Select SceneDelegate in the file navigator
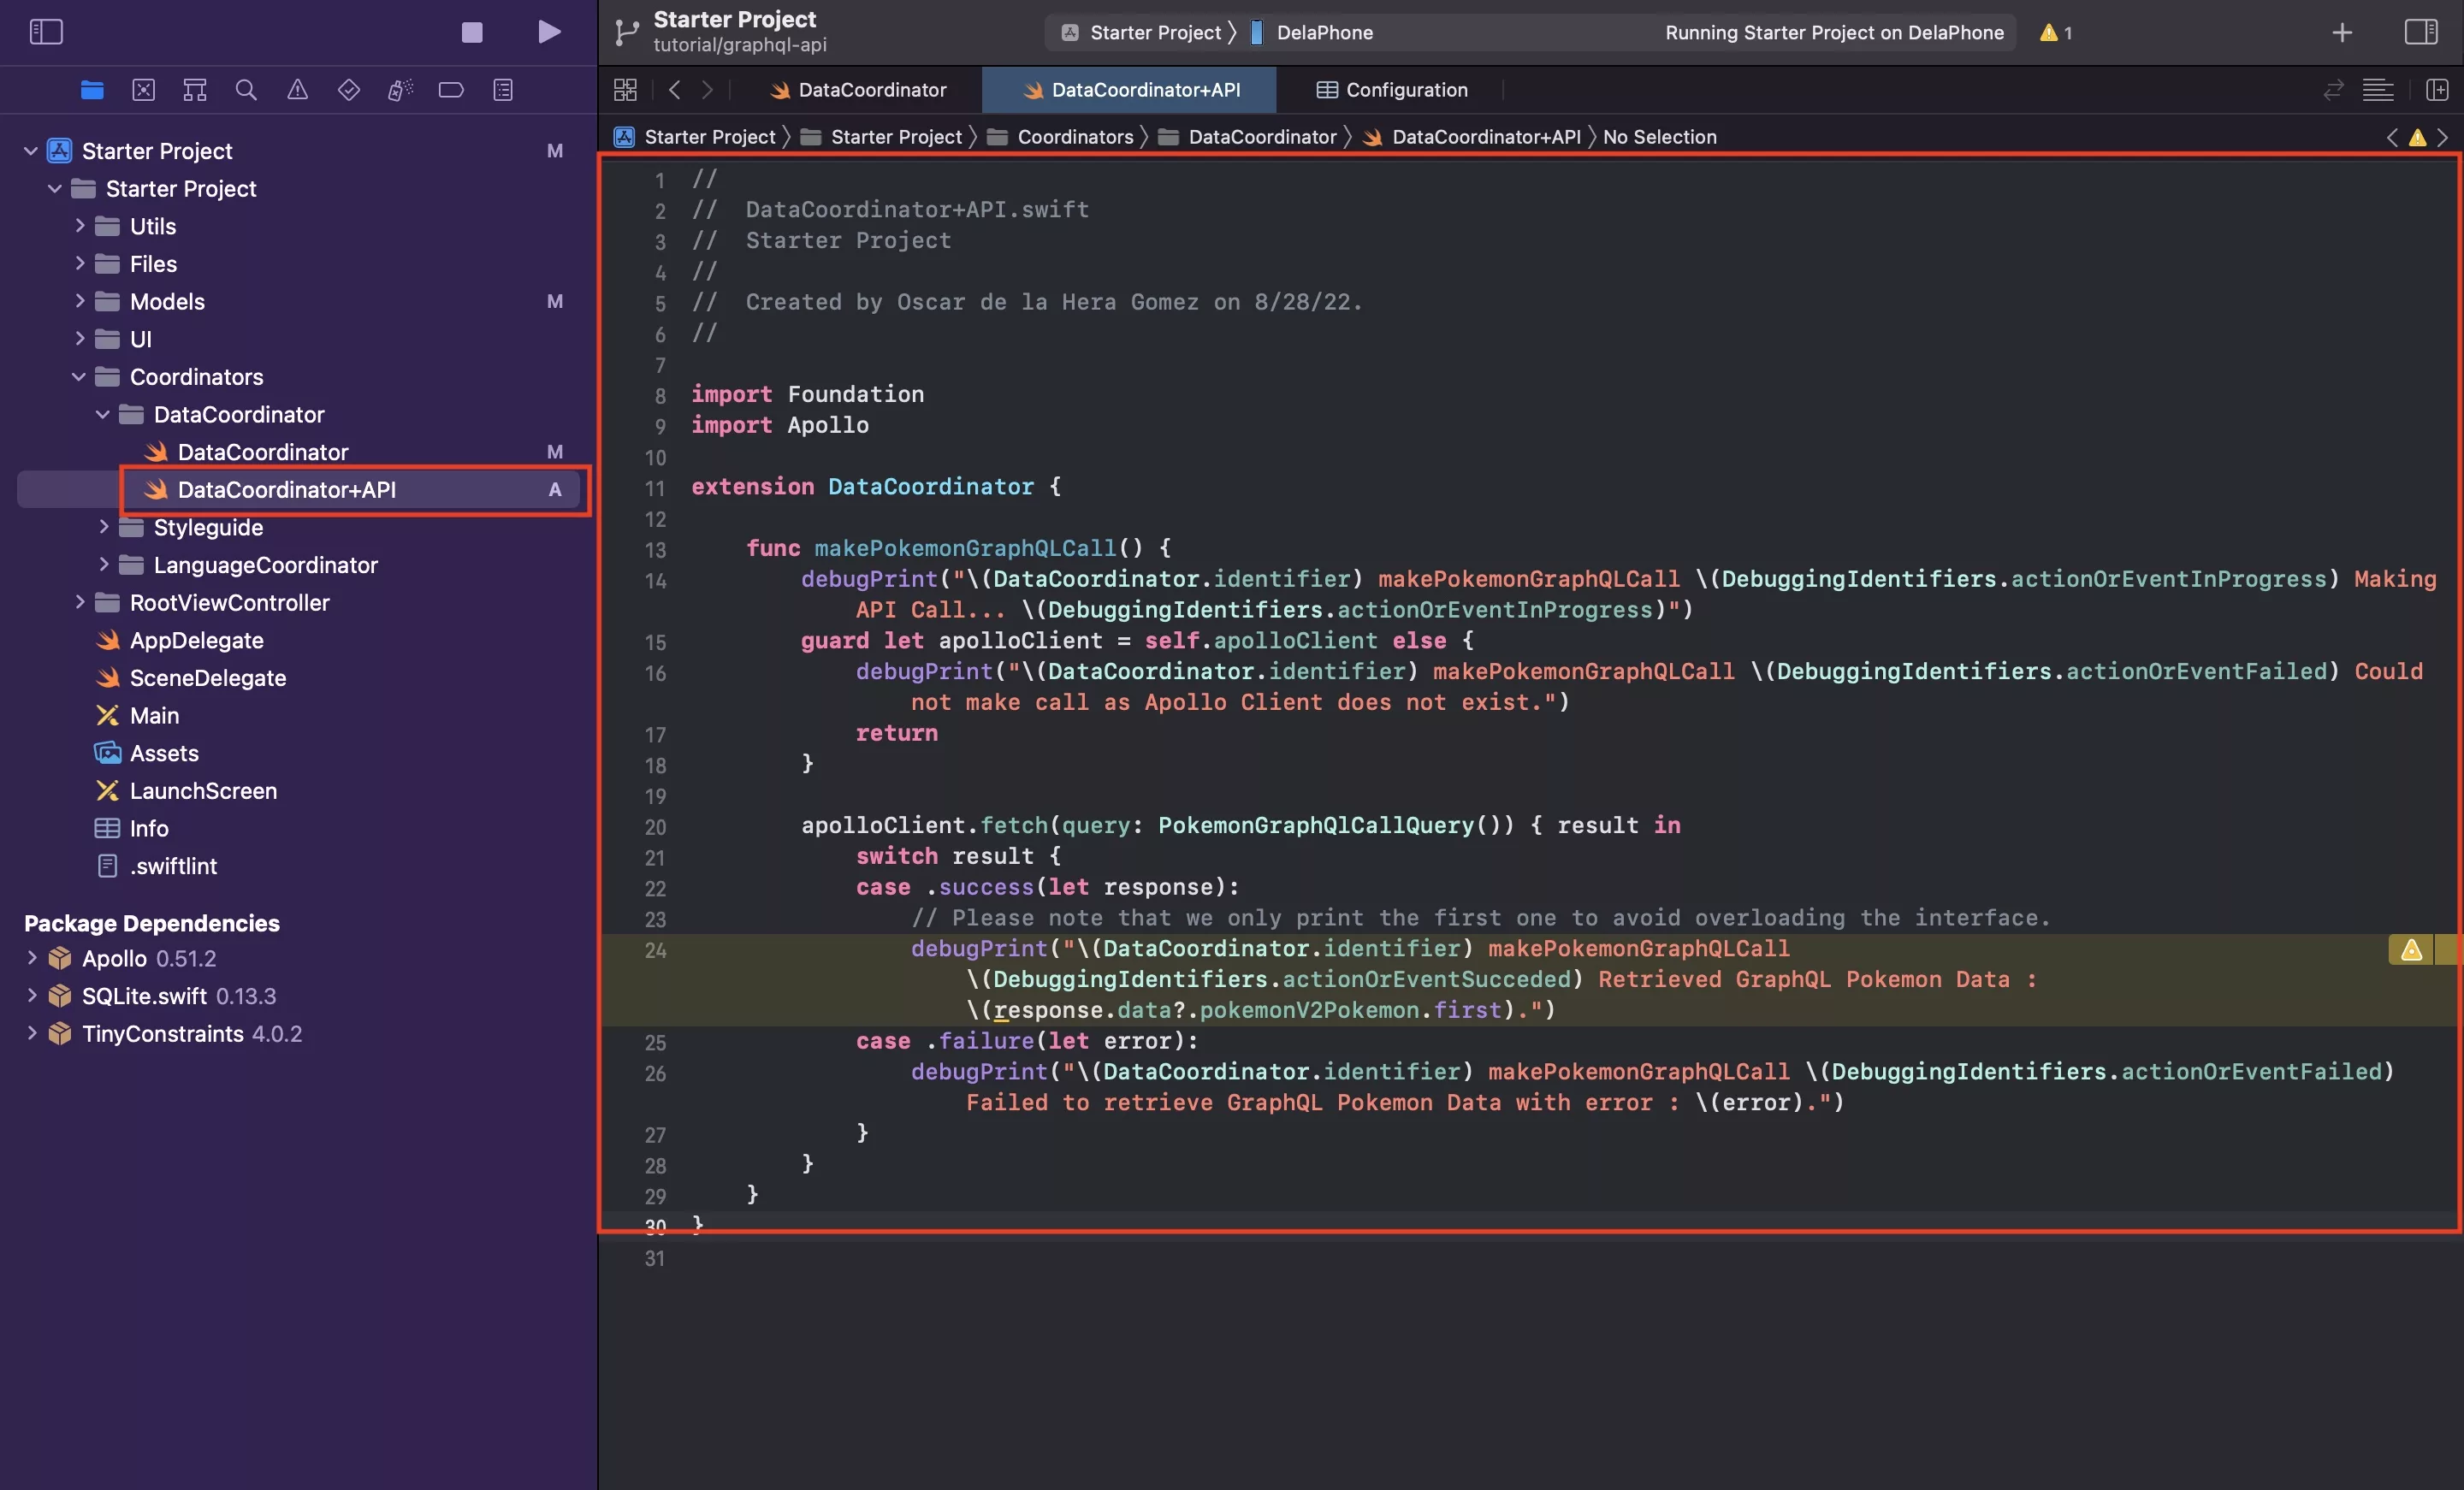This screenshot has width=2464, height=1490. pos(206,678)
